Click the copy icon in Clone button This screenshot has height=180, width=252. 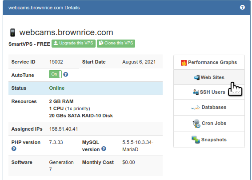click(101, 43)
